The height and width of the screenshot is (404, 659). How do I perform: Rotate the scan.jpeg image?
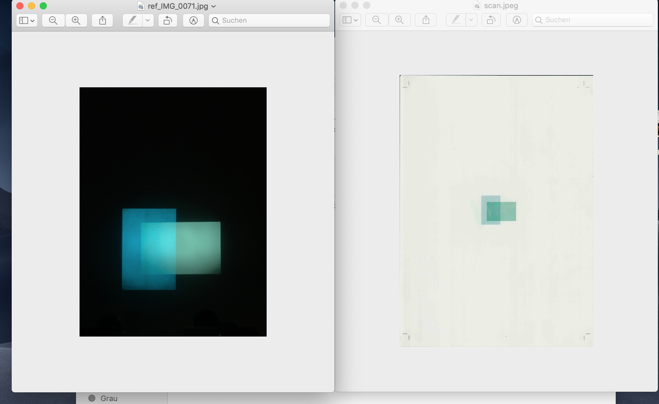point(491,20)
